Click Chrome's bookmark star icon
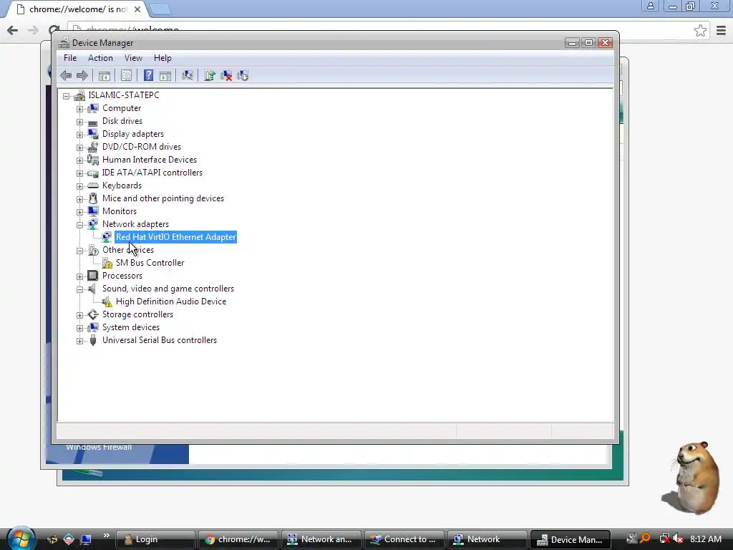The width and height of the screenshot is (733, 550). pyautogui.click(x=700, y=31)
